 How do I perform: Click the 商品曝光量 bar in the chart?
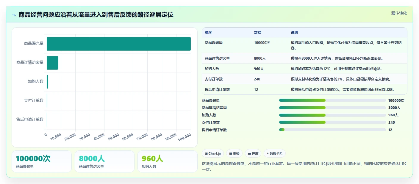click(119, 44)
